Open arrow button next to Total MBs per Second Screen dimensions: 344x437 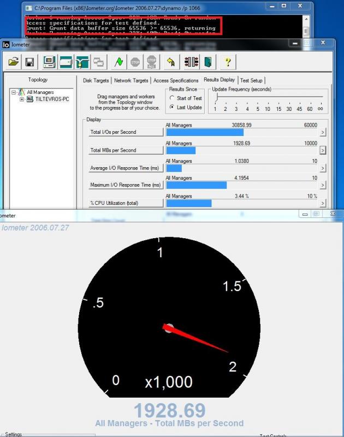(x=323, y=150)
